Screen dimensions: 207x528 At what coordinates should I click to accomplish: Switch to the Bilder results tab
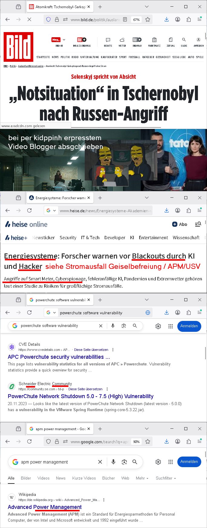pyautogui.click(x=26, y=478)
